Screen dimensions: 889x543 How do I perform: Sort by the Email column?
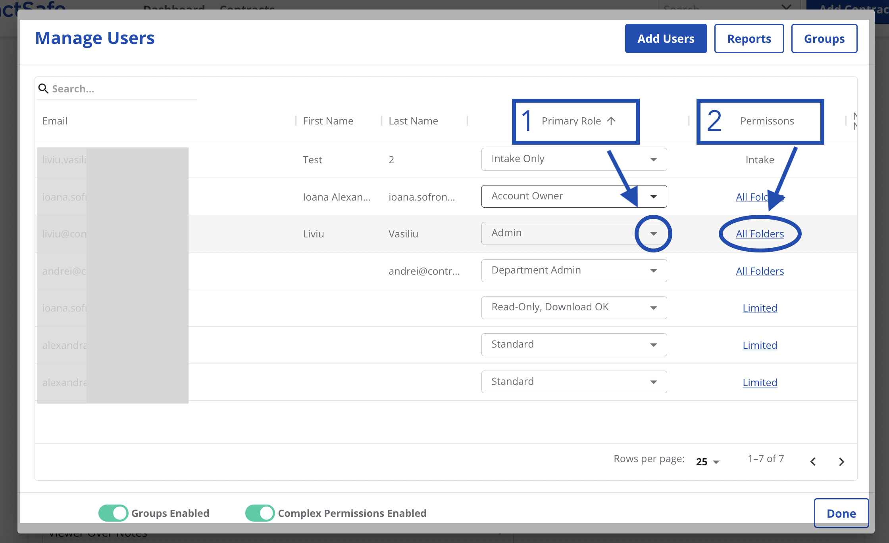coord(55,121)
